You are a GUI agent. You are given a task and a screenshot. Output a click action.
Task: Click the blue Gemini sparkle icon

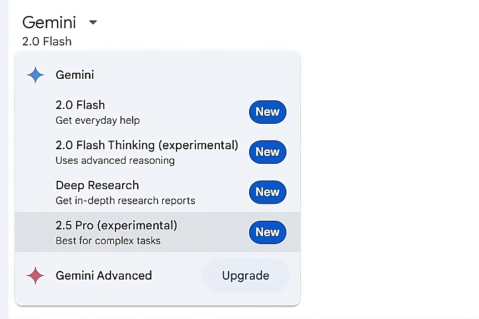pos(35,75)
